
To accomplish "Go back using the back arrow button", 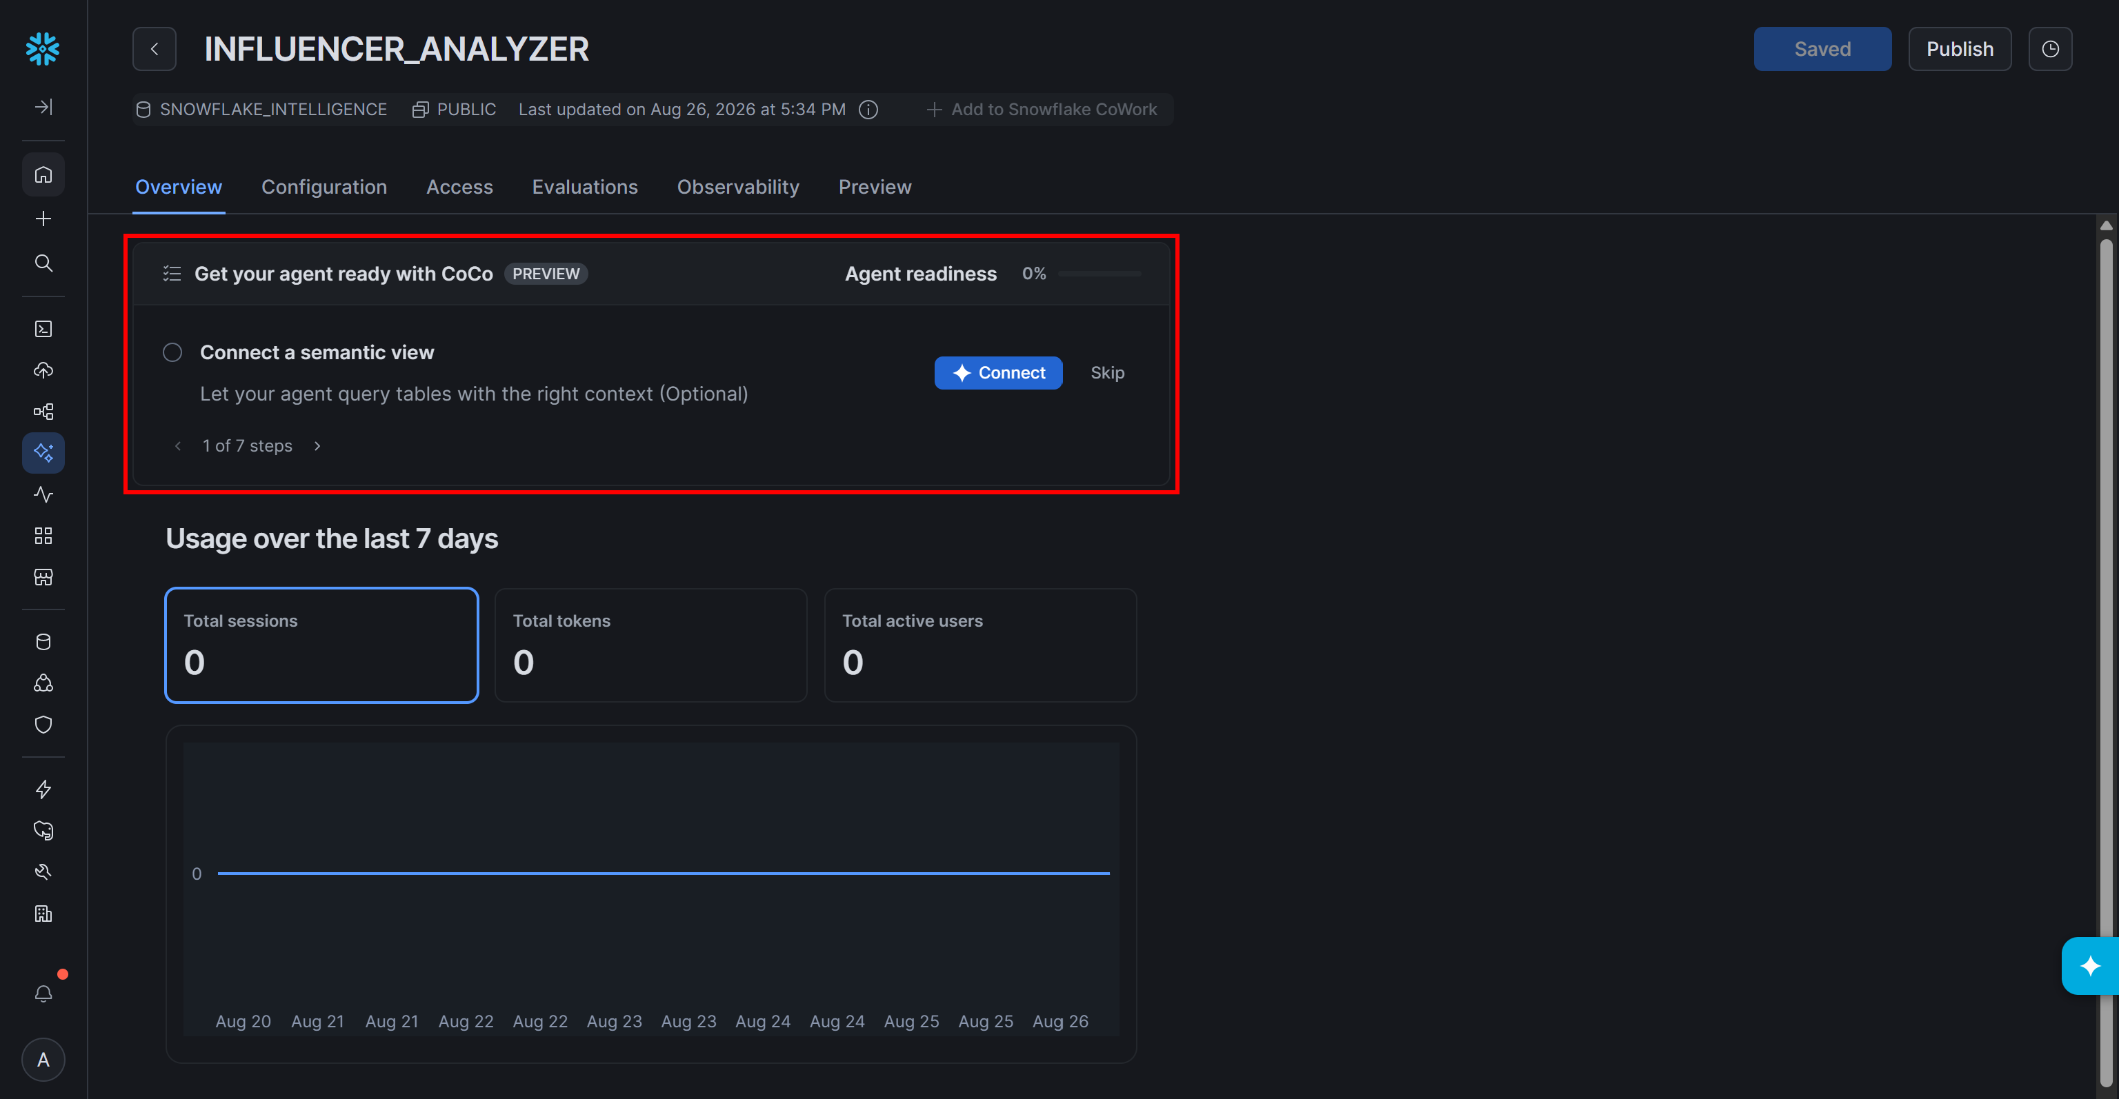I will pos(154,50).
